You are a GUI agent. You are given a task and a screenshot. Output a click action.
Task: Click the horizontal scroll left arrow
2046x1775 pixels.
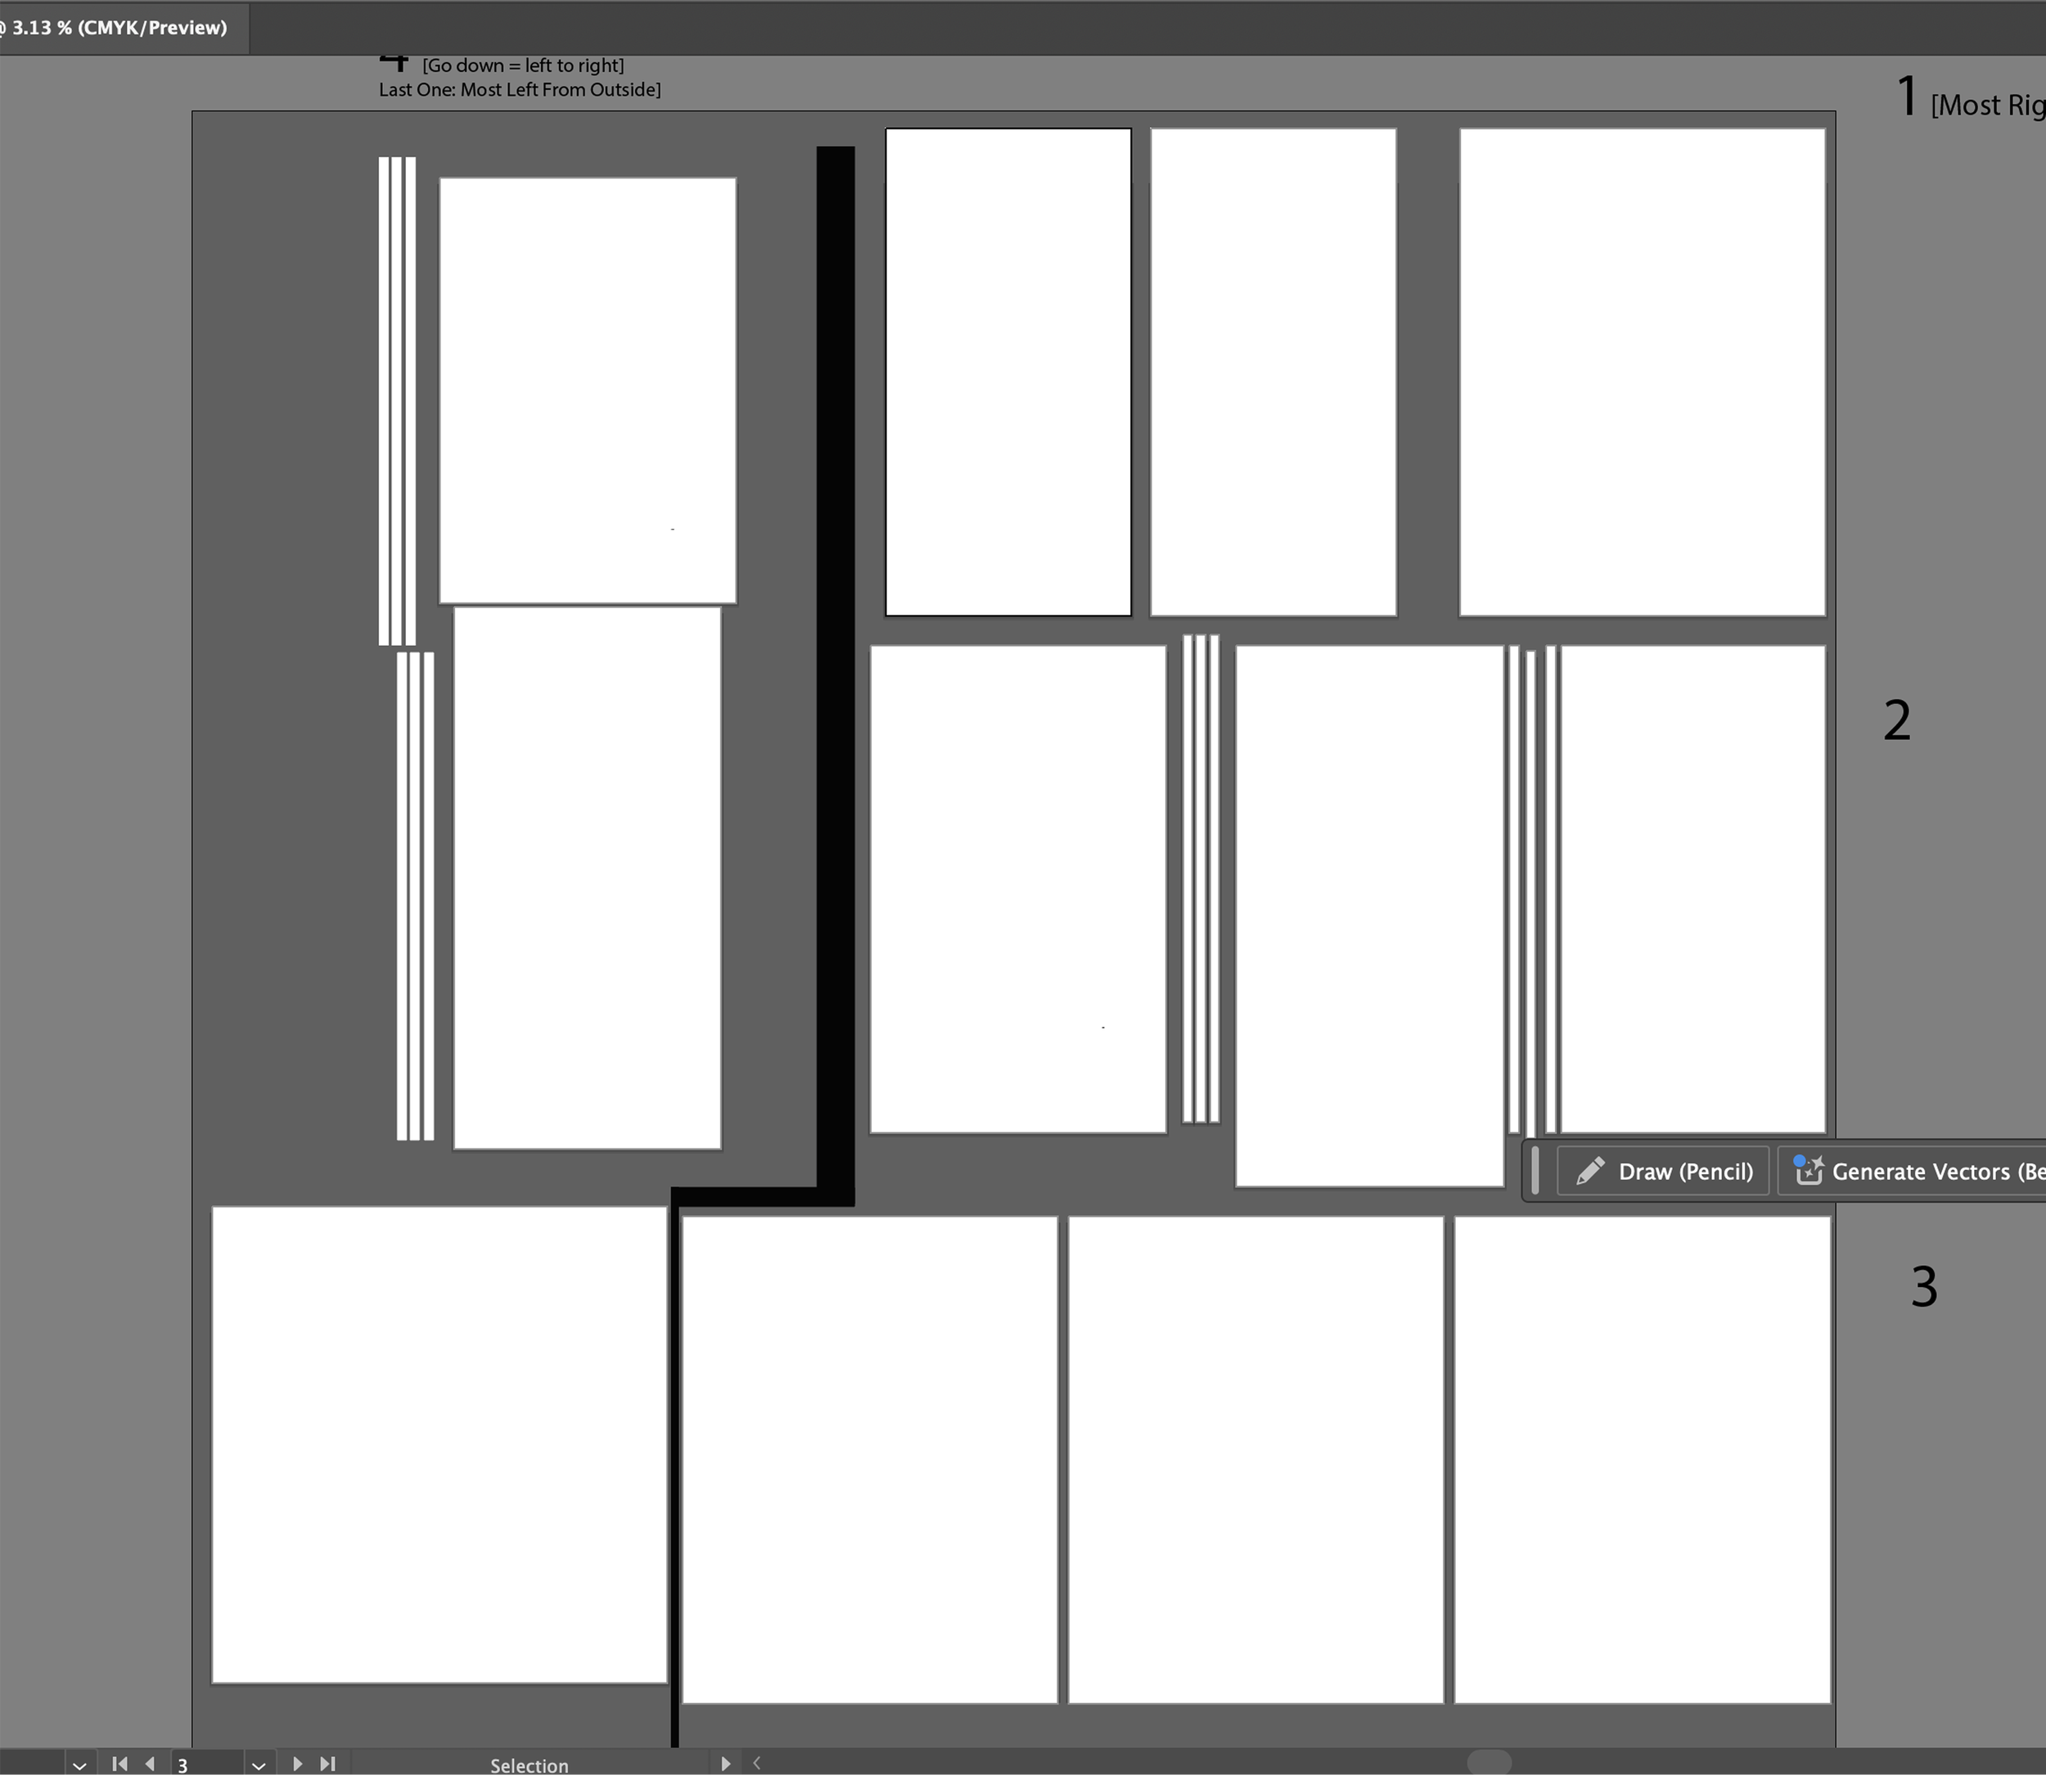[756, 1762]
